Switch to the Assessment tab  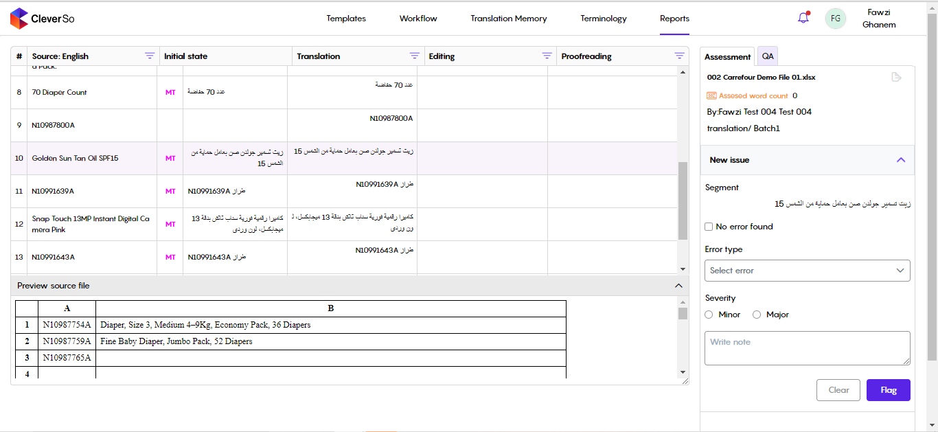pyautogui.click(x=727, y=56)
